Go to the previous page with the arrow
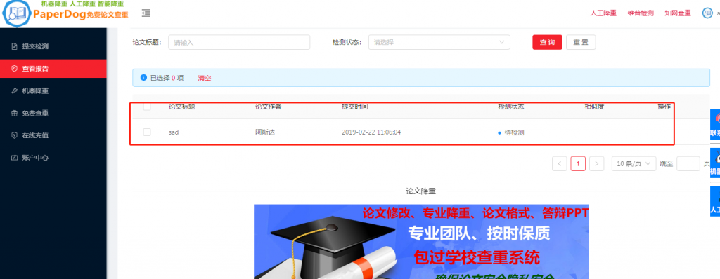 pos(559,163)
